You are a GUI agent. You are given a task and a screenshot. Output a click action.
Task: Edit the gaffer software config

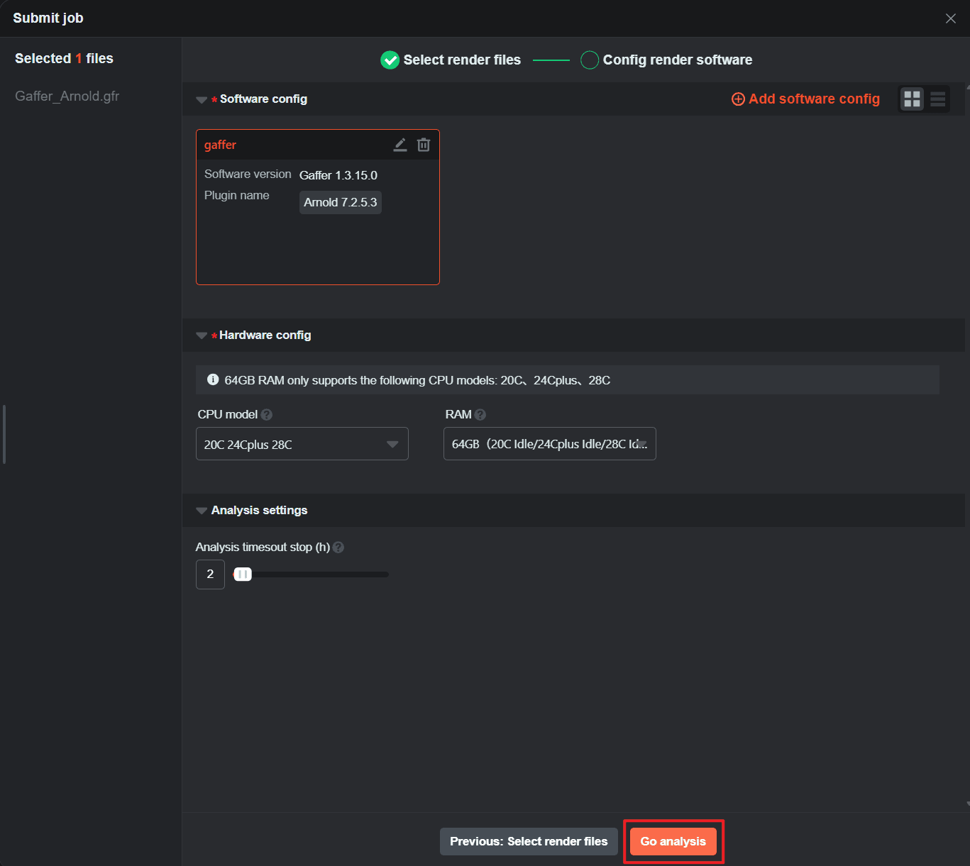pyautogui.click(x=400, y=145)
